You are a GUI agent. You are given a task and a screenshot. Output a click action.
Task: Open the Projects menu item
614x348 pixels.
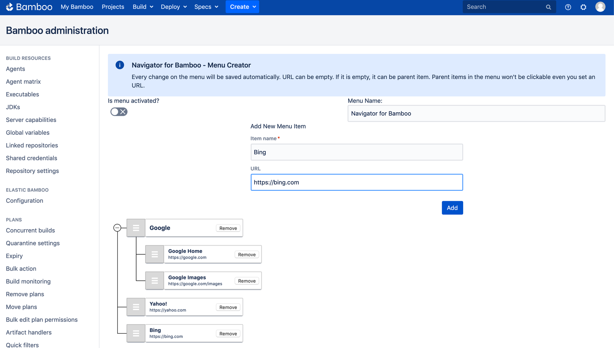pyautogui.click(x=113, y=7)
